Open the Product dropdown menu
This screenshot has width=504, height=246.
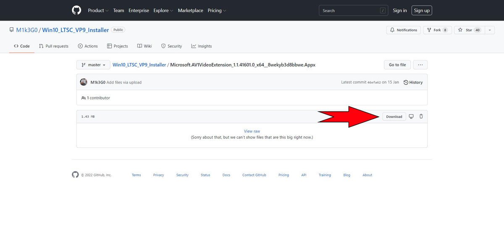coord(98,10)
